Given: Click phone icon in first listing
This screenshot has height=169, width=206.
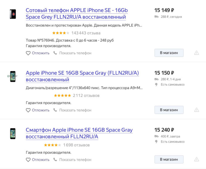Looking at the screenshot, I should pyautogui.click(x=55, y=53).
